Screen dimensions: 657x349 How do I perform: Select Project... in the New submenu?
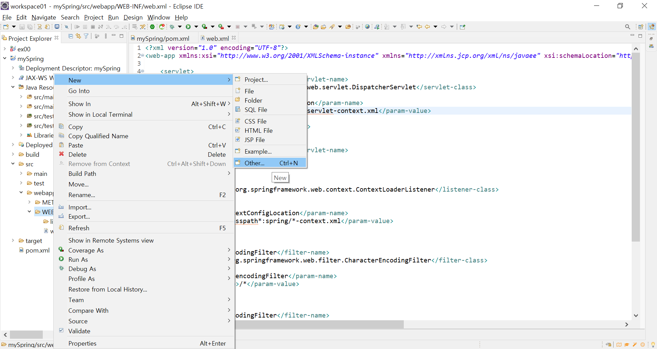pos(270,79)
